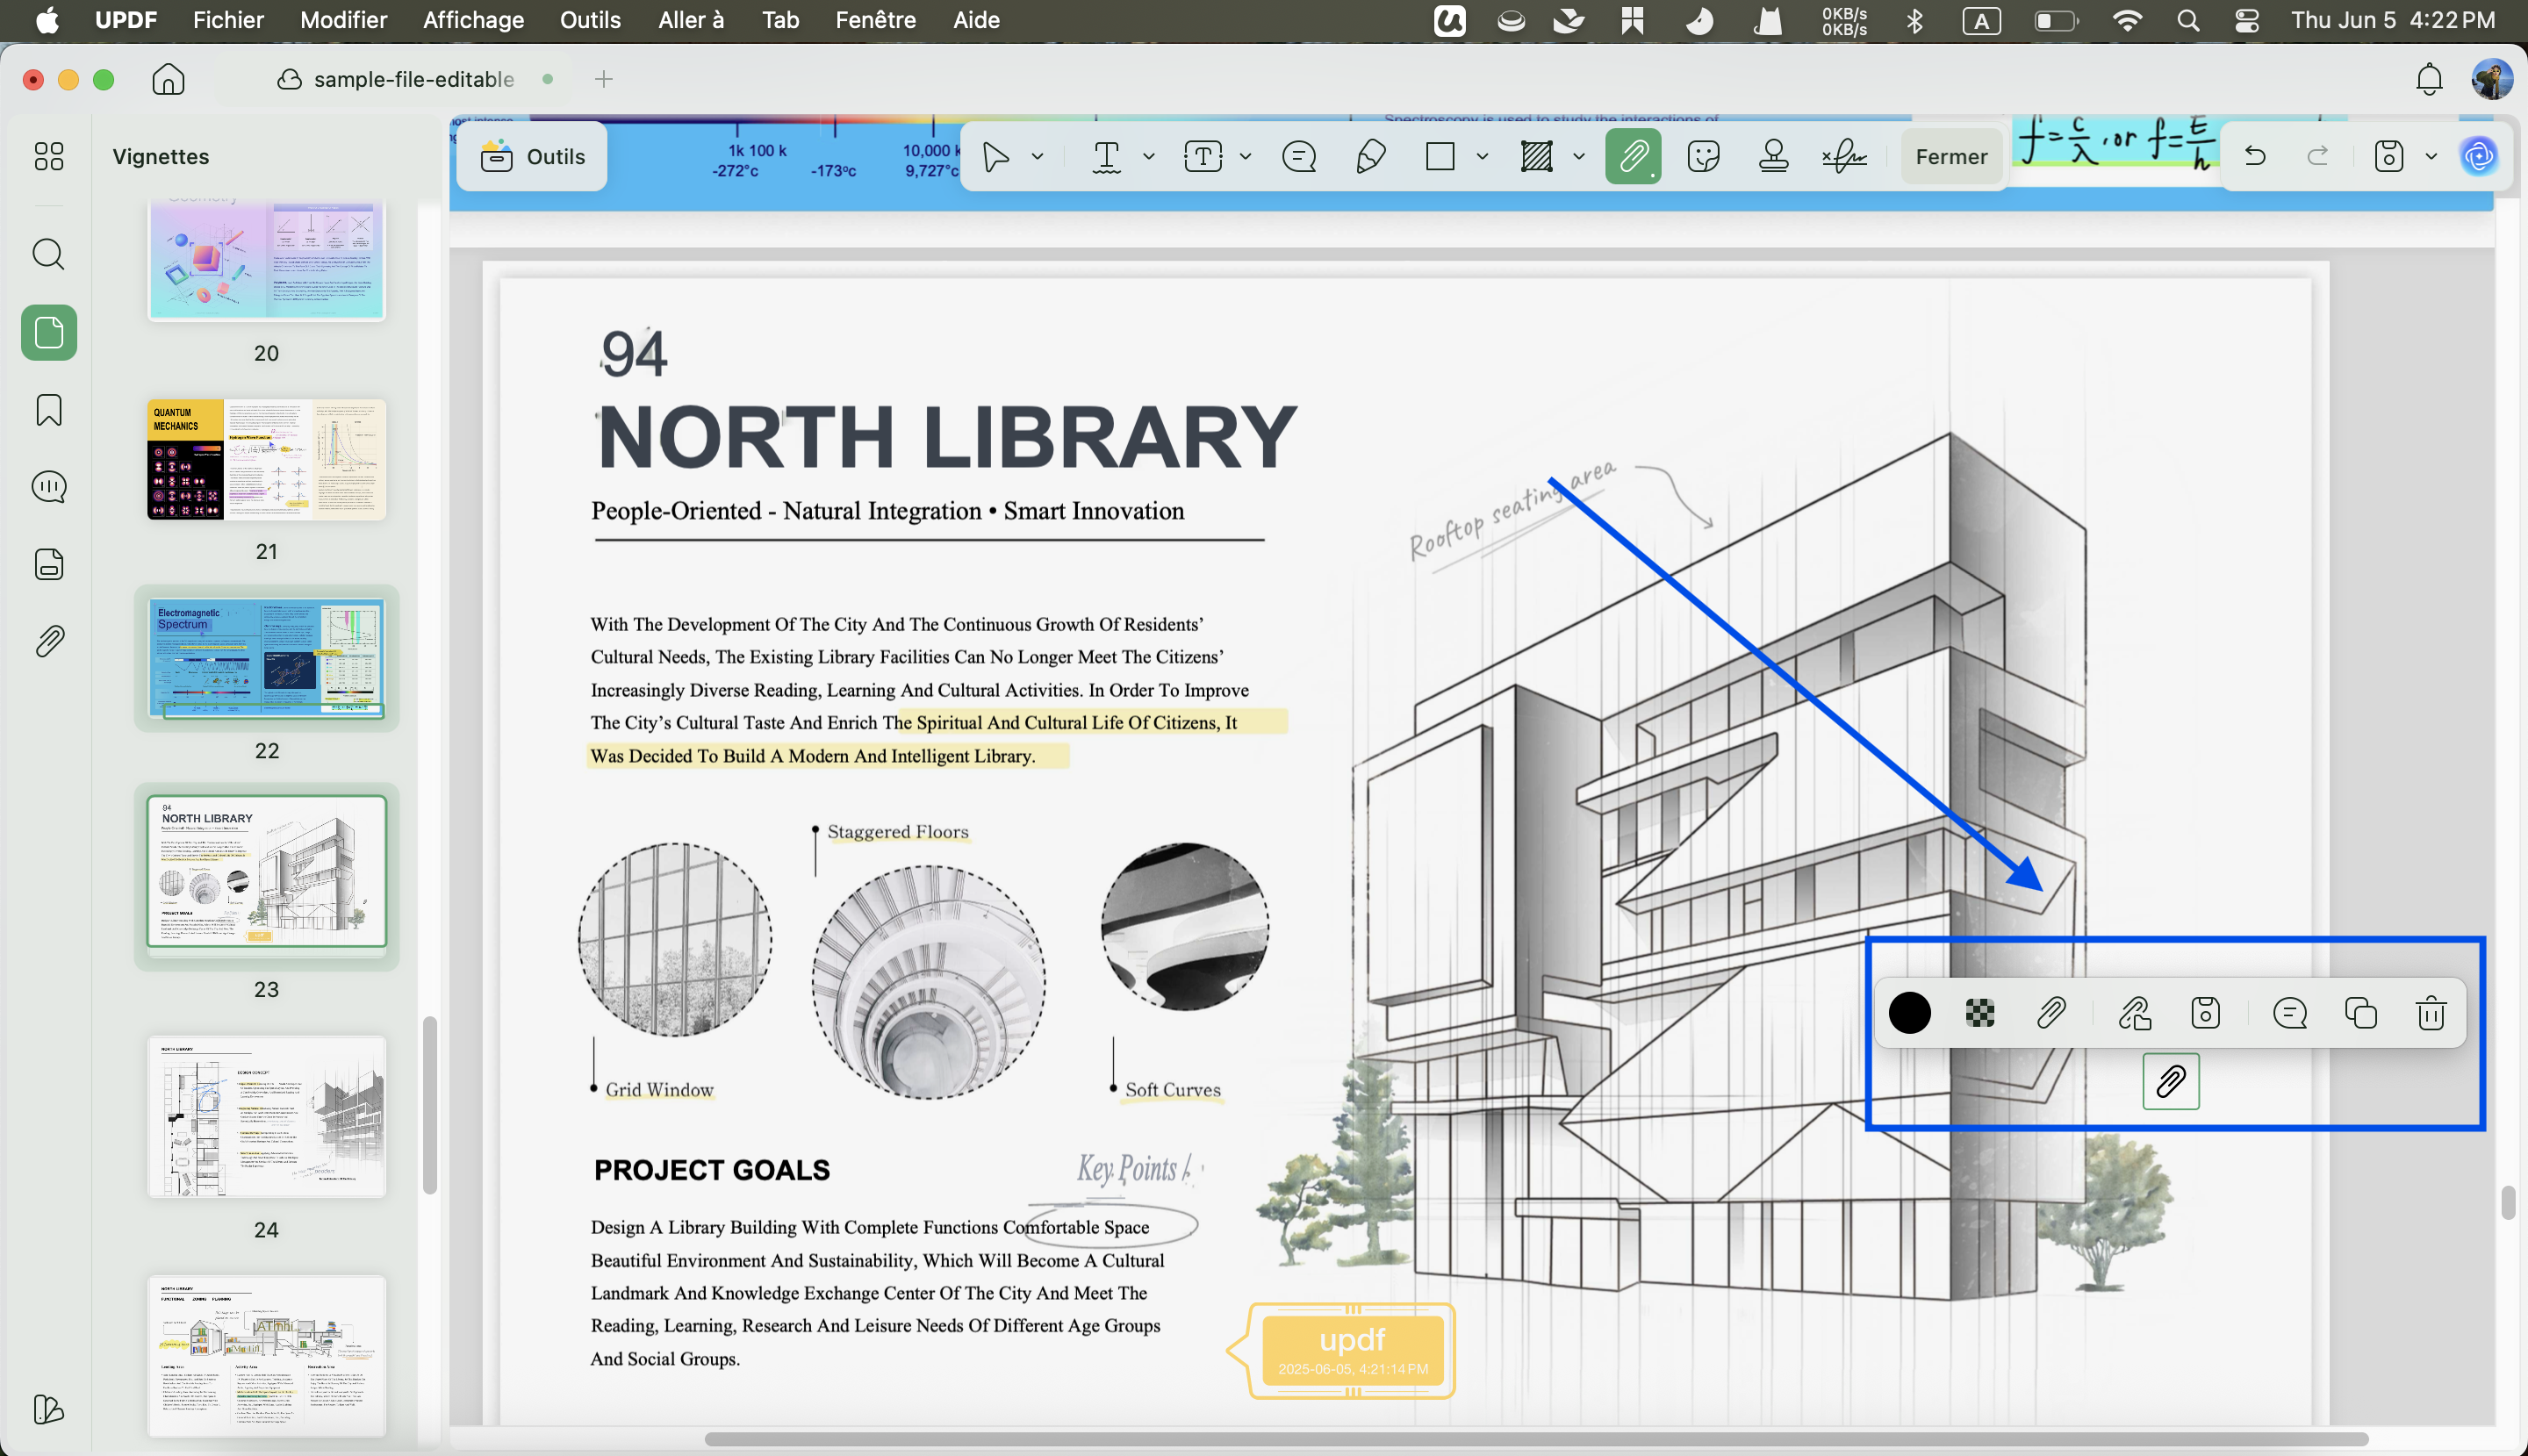Open the comments panel in sidebar

pos(49,487)
